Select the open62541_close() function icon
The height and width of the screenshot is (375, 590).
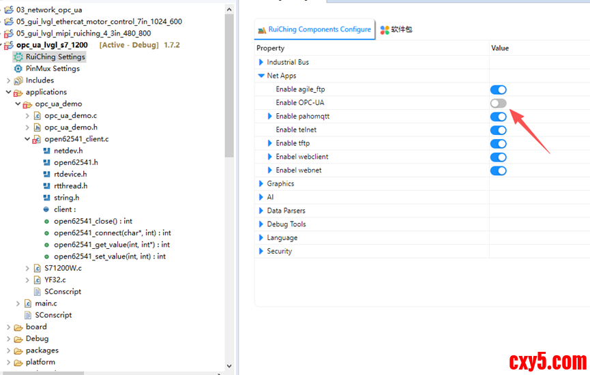point(46,222)
